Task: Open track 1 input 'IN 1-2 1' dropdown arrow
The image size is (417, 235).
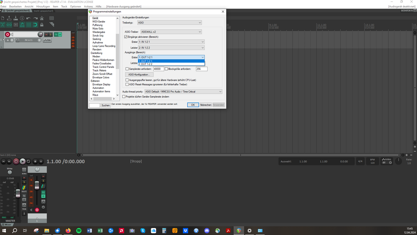Action: (39, 40)
